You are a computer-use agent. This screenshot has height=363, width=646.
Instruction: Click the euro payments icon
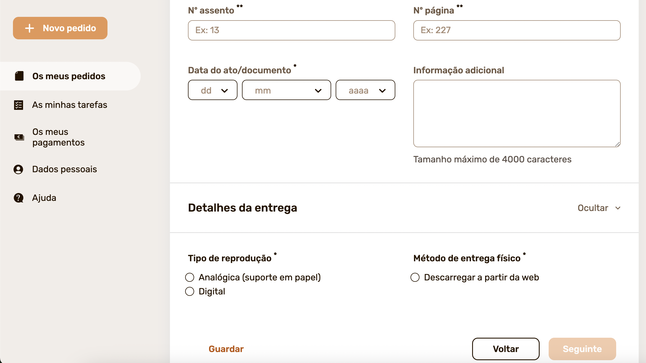click(19, 137)
